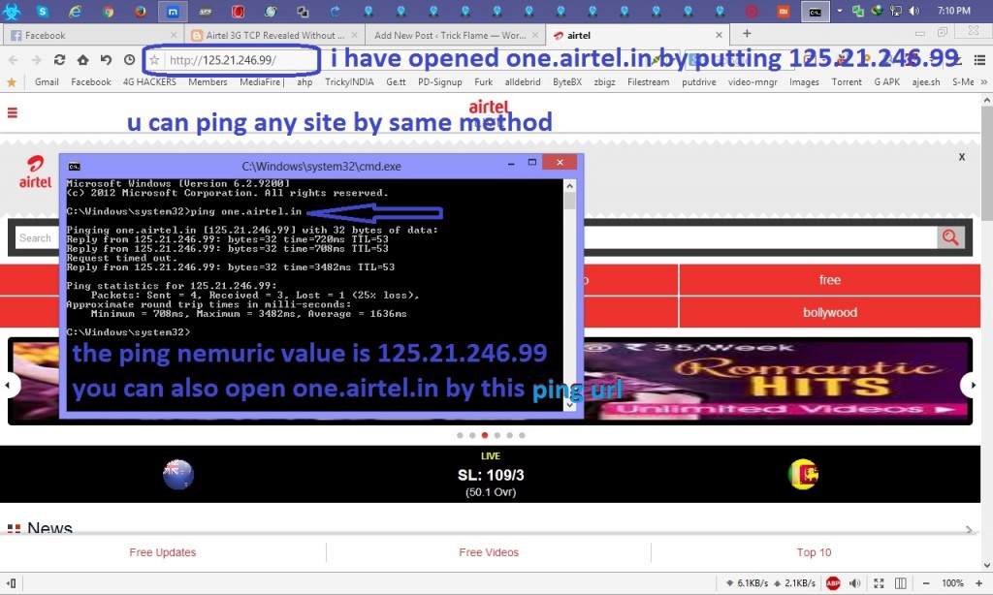This screenshot has height=595, width=993.
Task: Open the MediaFire bookmark
Action: [261, 82]
